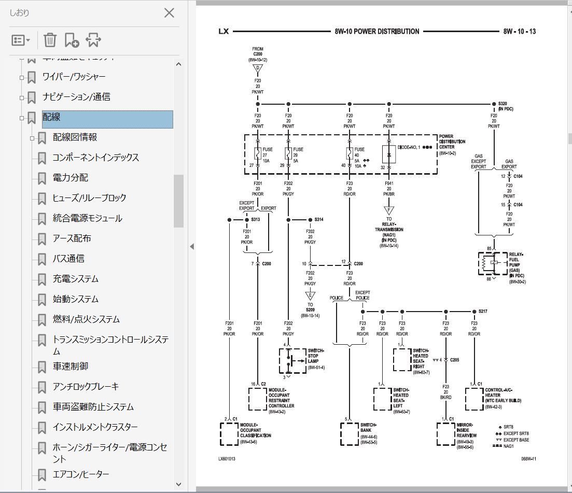Open the 燃料/点火システム bookmark
Viewport: 572px width, 493px height.
point(86,319)
